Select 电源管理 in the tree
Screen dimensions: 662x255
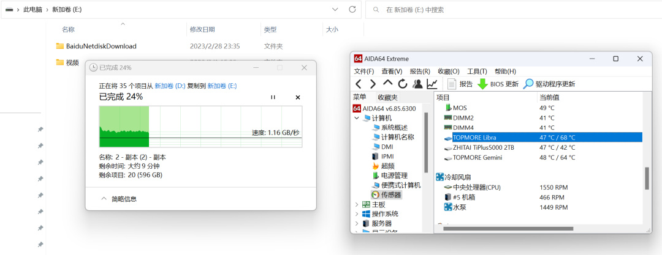point(390,176)
